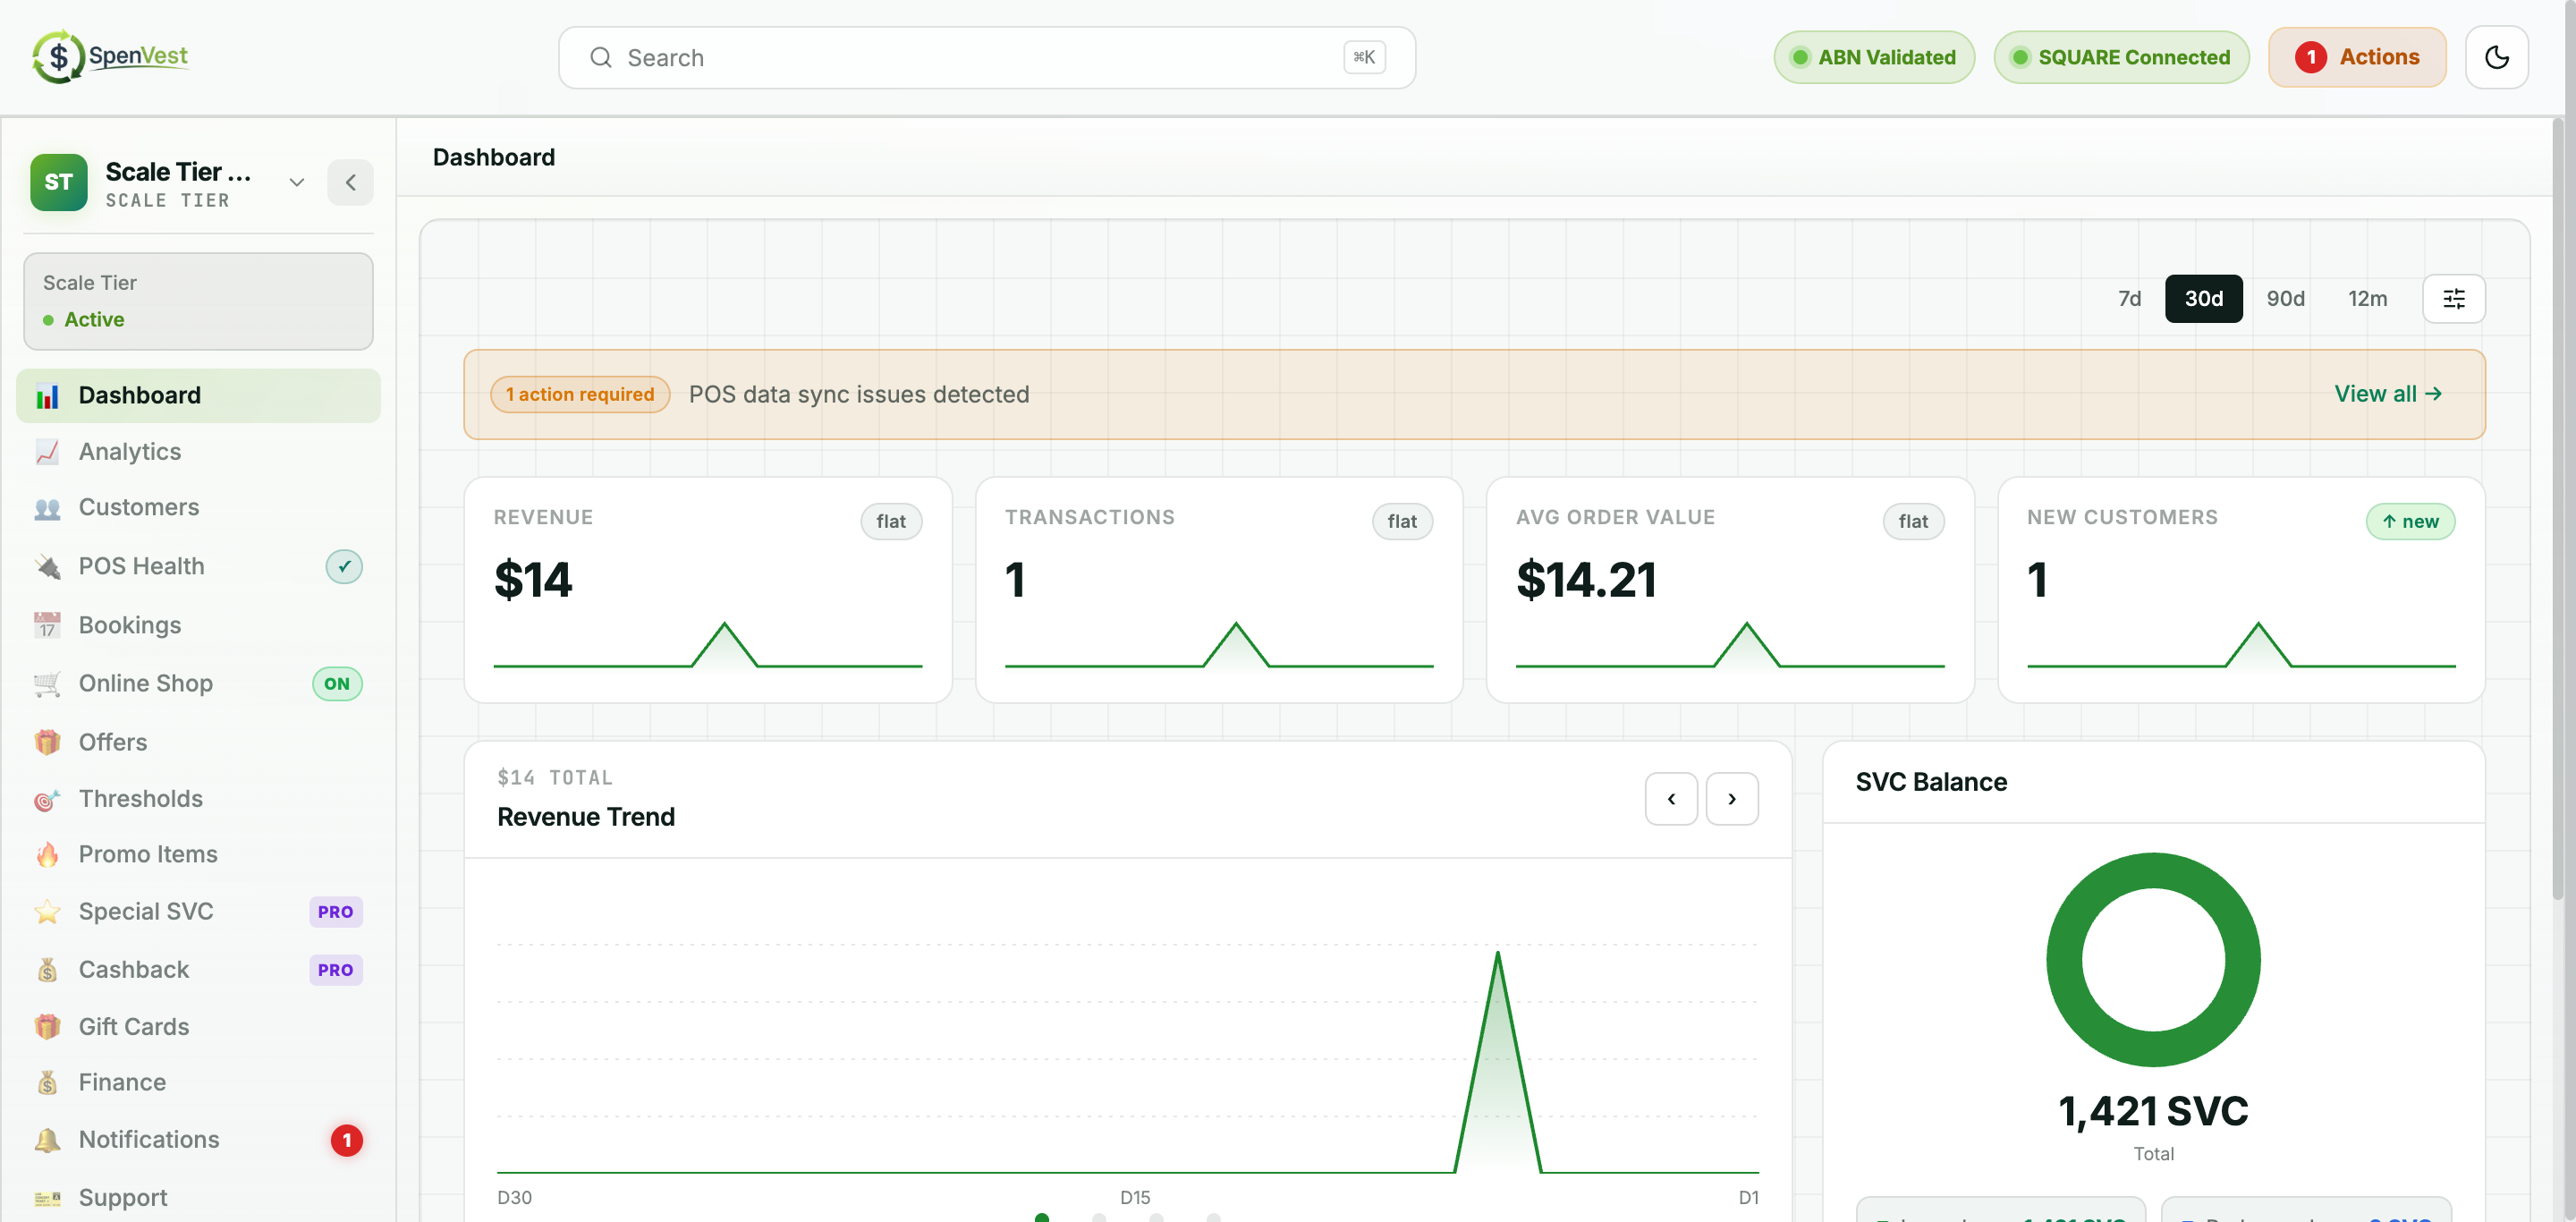
Task: Go to next Revenue Trend chart
Action: point(1731,799)
